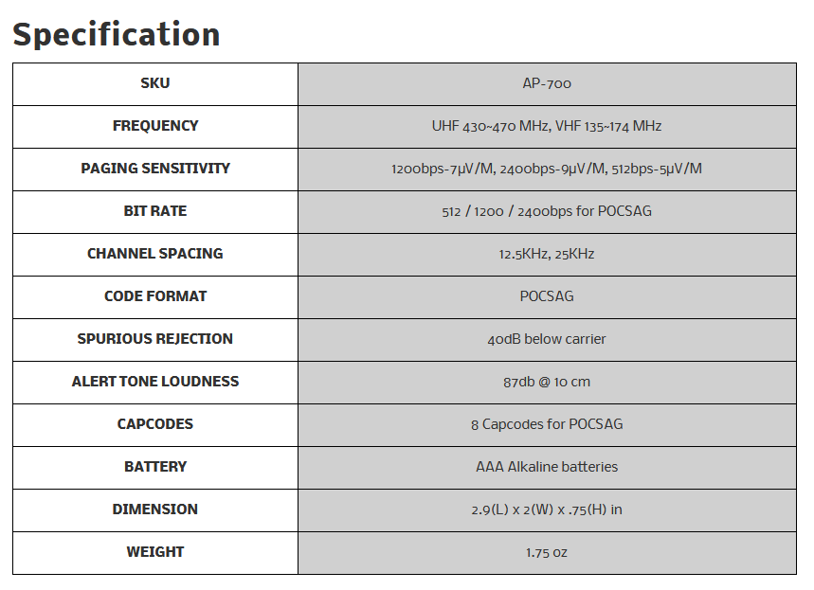
Task: Select the UHF 430~470 MHz frequency value
Action: click(547, 126)
